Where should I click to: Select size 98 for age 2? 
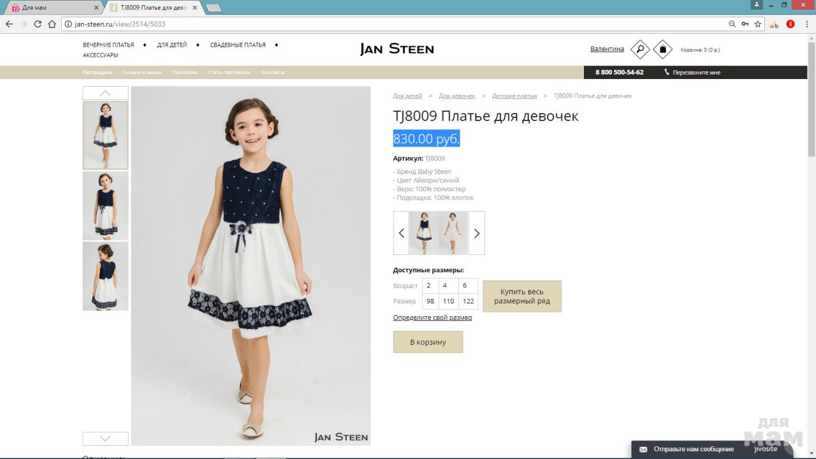[x=430, y=301]
